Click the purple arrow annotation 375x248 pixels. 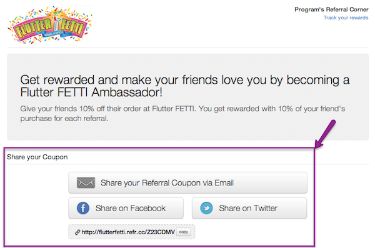[326, 134]
